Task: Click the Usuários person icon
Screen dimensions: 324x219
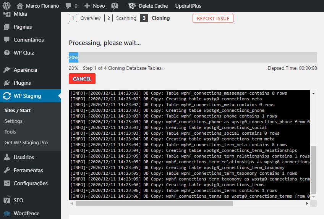Action: (x=7, y=157)
